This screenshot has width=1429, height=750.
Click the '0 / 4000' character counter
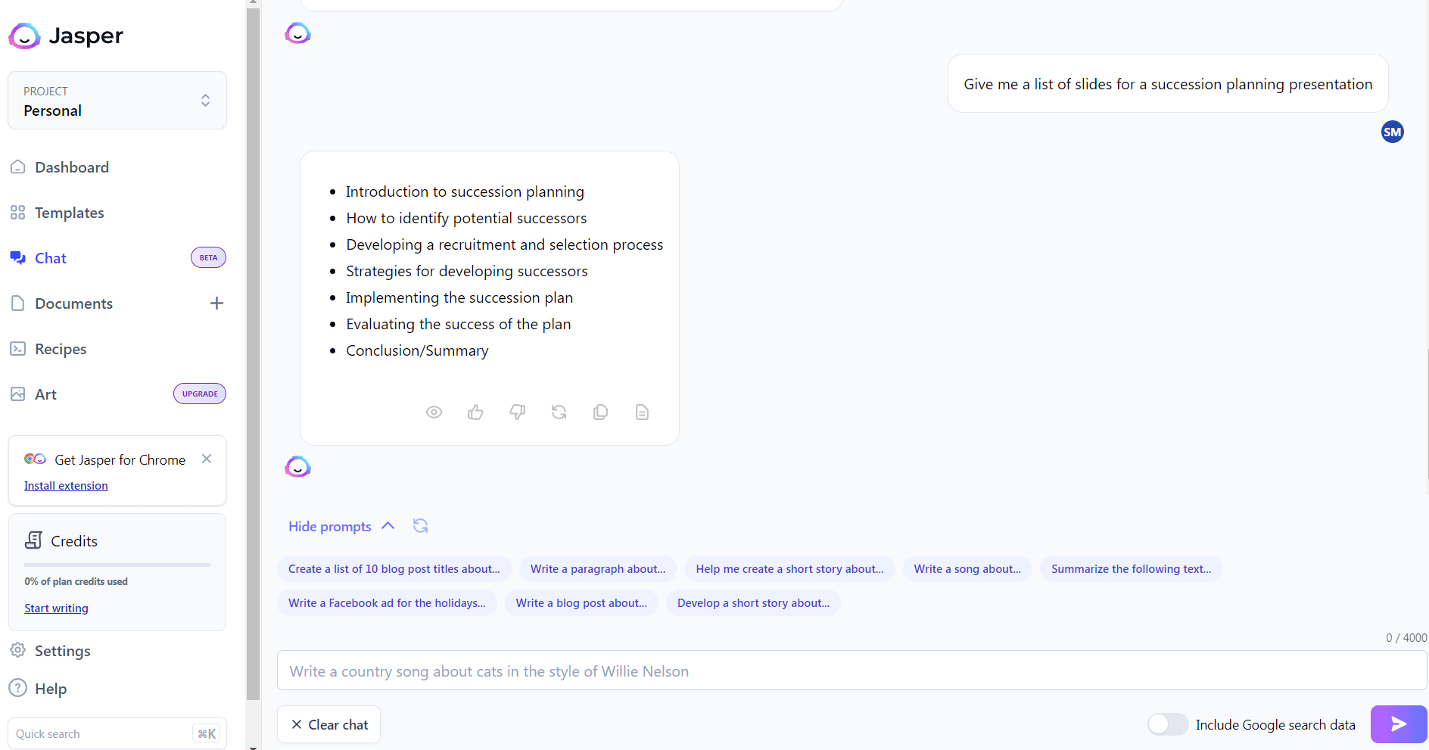pyautogui.click(x=1406, y=638)
